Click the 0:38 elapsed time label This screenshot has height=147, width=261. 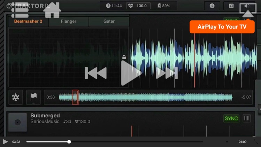pos(50,97)
